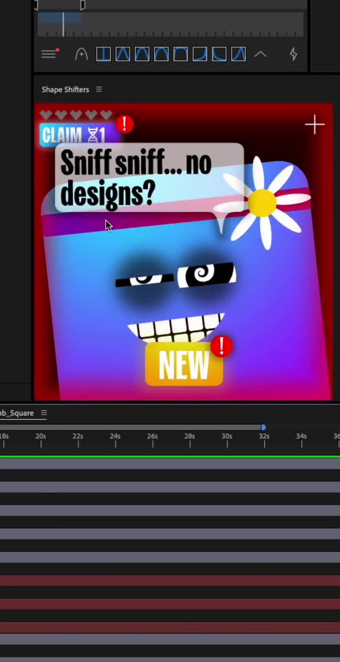Choose the rounded square easing preset
Viewport: 340px width, 662px height.
180,54
